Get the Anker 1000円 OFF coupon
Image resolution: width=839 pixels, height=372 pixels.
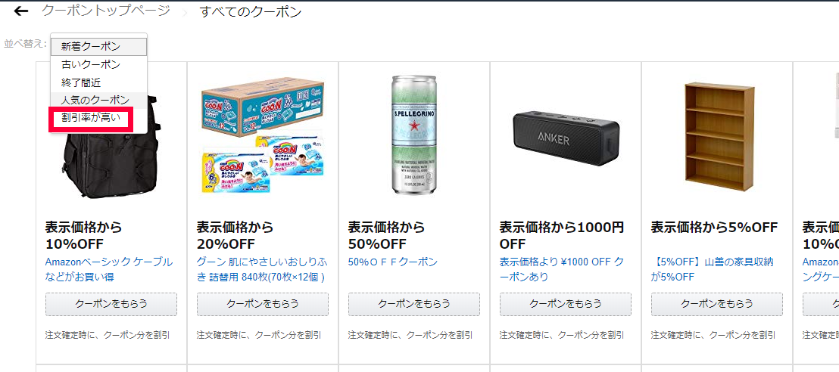tap(566, 304)
